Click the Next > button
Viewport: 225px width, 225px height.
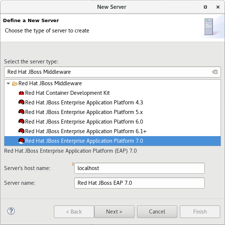pyautogui.click(x=114, y=212)
